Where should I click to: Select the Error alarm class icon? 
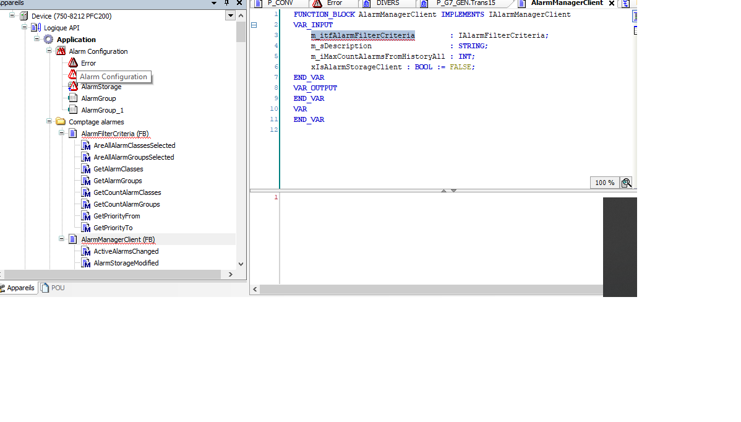[x=73, y=63]
